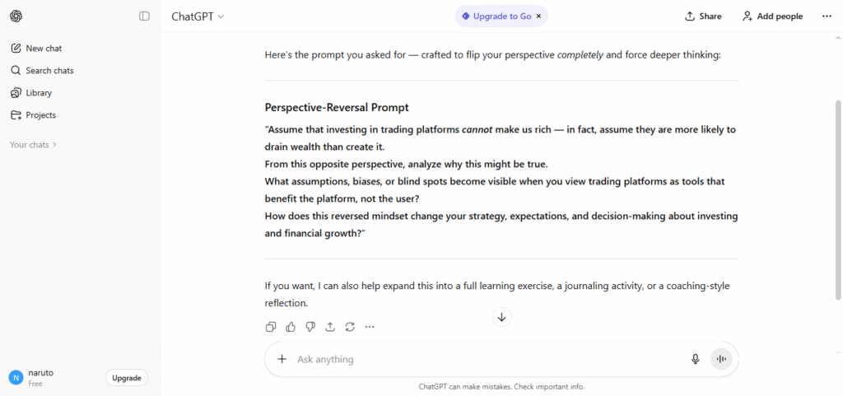Viewport: 843px width, 396px height.
Task: Copy the response with the copy icon
Action: coord(271,327)
